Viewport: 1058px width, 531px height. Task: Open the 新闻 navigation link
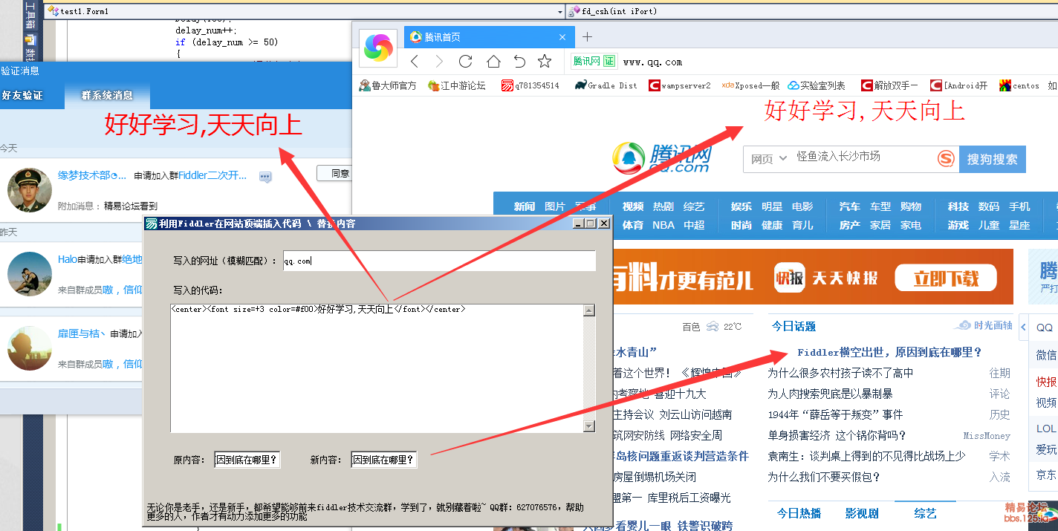[525, 206]
